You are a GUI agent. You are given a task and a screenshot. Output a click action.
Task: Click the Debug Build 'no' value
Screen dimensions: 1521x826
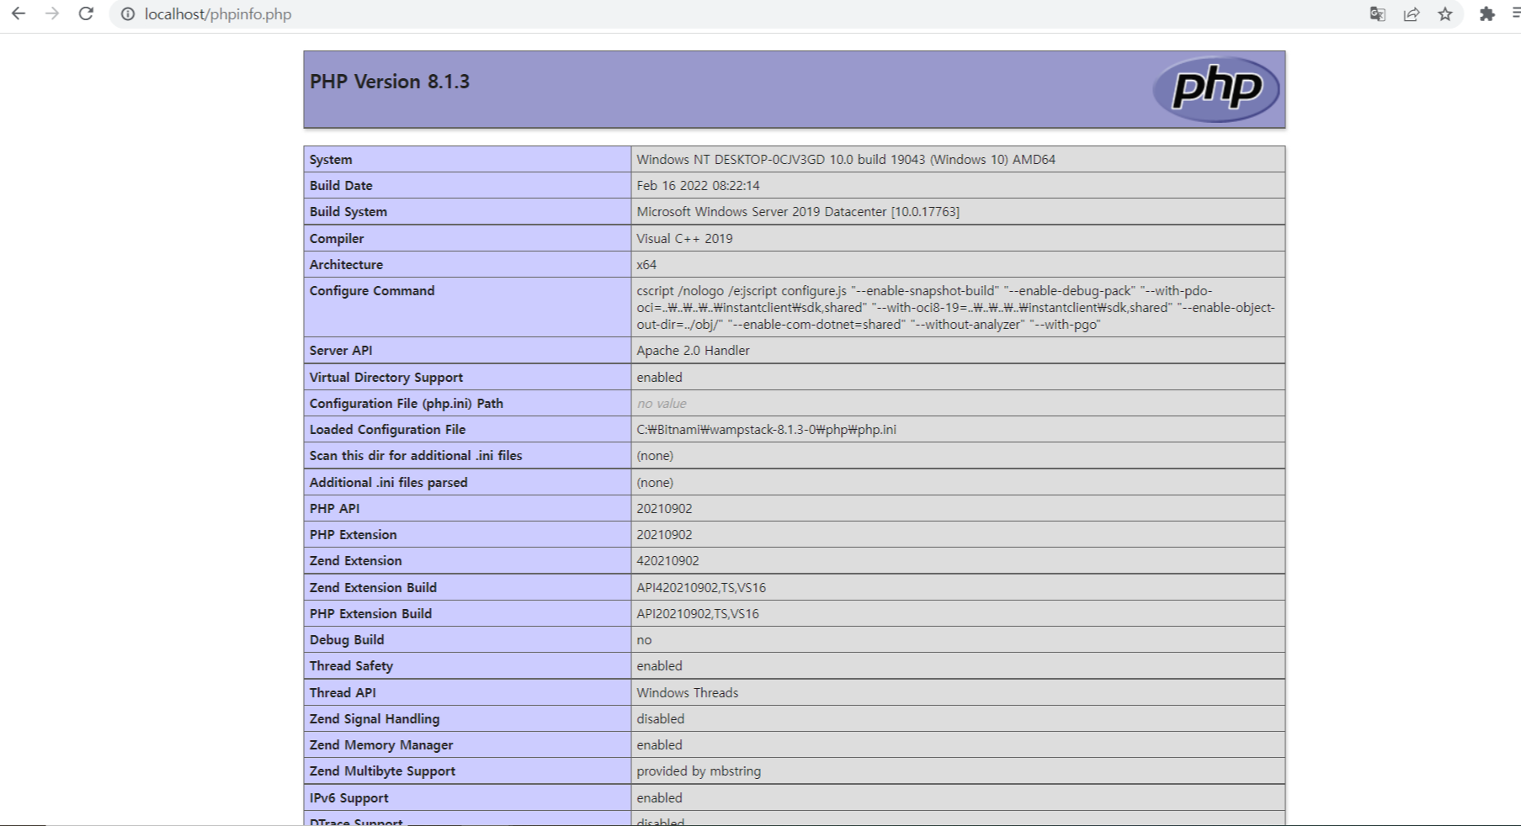pyautogui.click(x=644, y=640)
